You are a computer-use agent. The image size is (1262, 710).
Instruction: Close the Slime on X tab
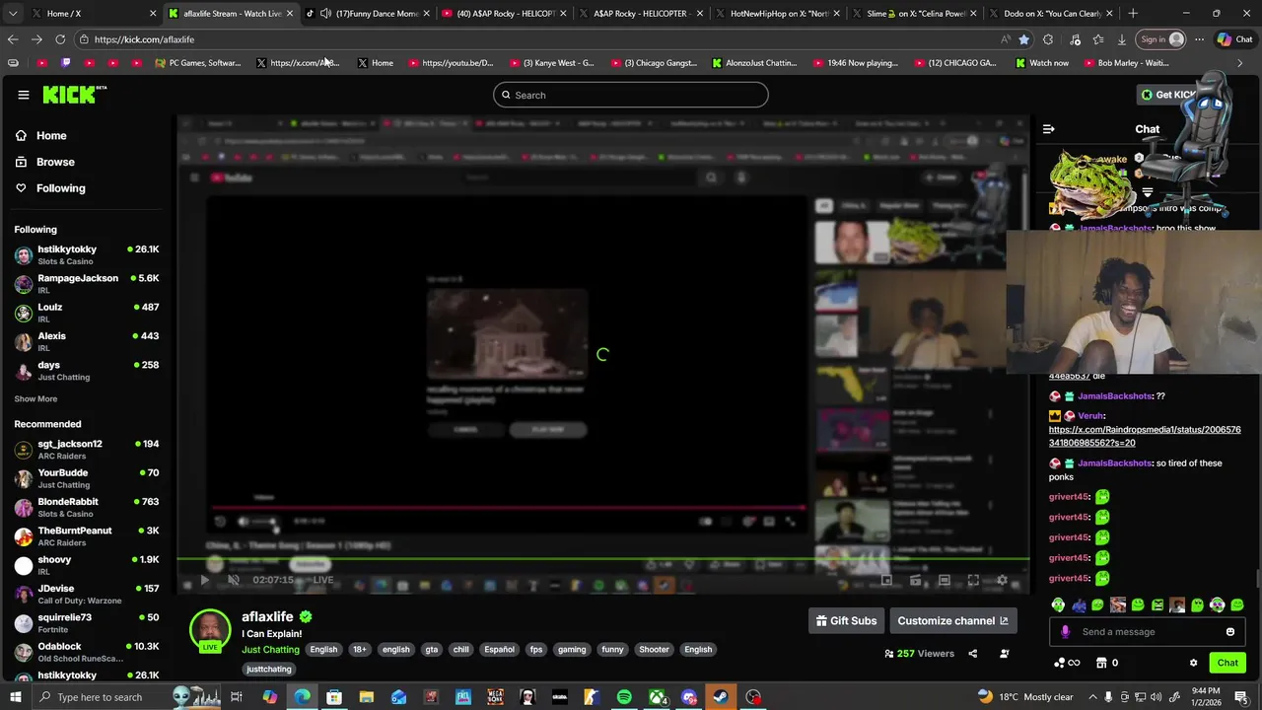click(973, 14)
